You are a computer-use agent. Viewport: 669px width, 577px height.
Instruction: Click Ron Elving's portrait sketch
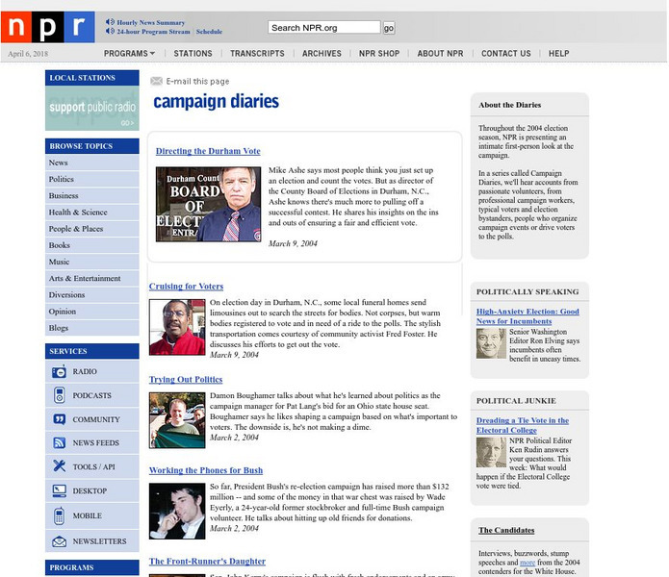tap(491, 343)
